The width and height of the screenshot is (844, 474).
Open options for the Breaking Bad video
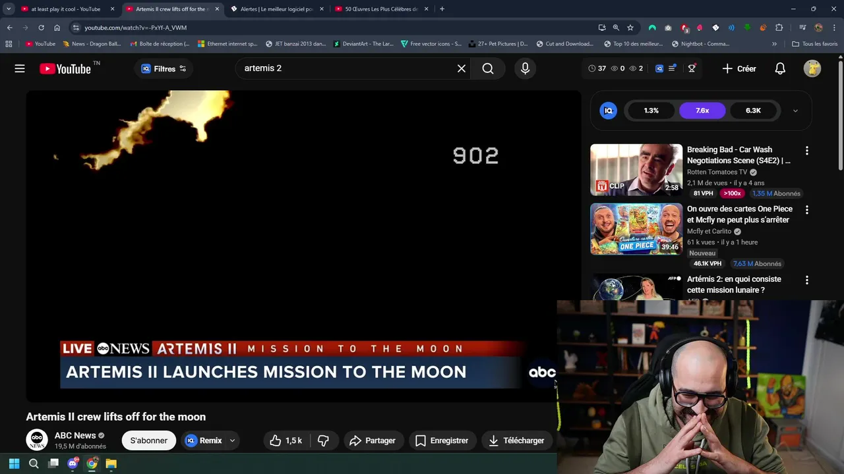(806, 151)
